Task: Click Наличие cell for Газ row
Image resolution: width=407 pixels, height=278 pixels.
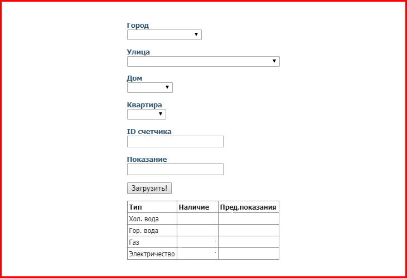Action: click(x=197, y=242)
